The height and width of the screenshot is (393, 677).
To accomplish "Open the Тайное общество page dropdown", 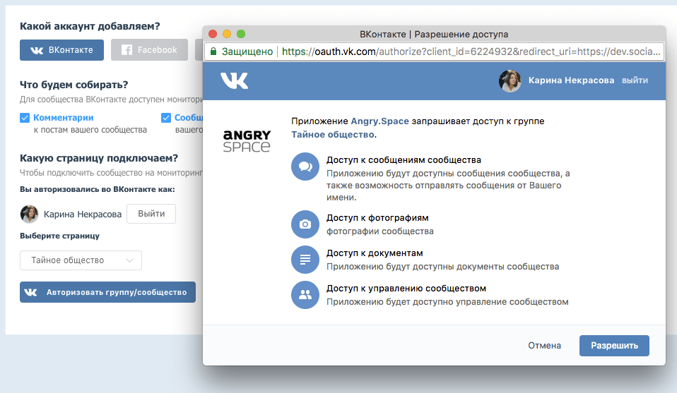I will coord(81,260).
